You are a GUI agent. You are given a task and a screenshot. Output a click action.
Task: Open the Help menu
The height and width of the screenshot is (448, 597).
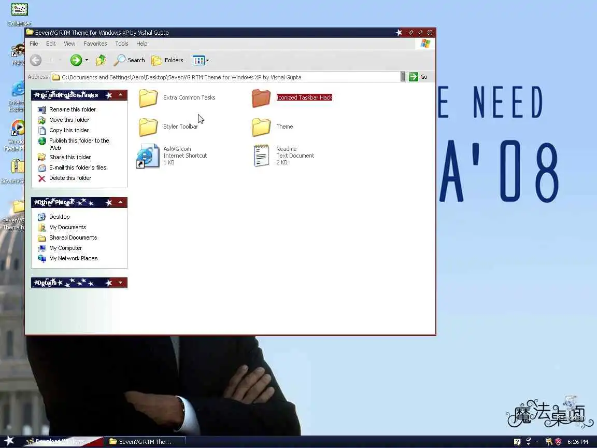pos(141,44)
